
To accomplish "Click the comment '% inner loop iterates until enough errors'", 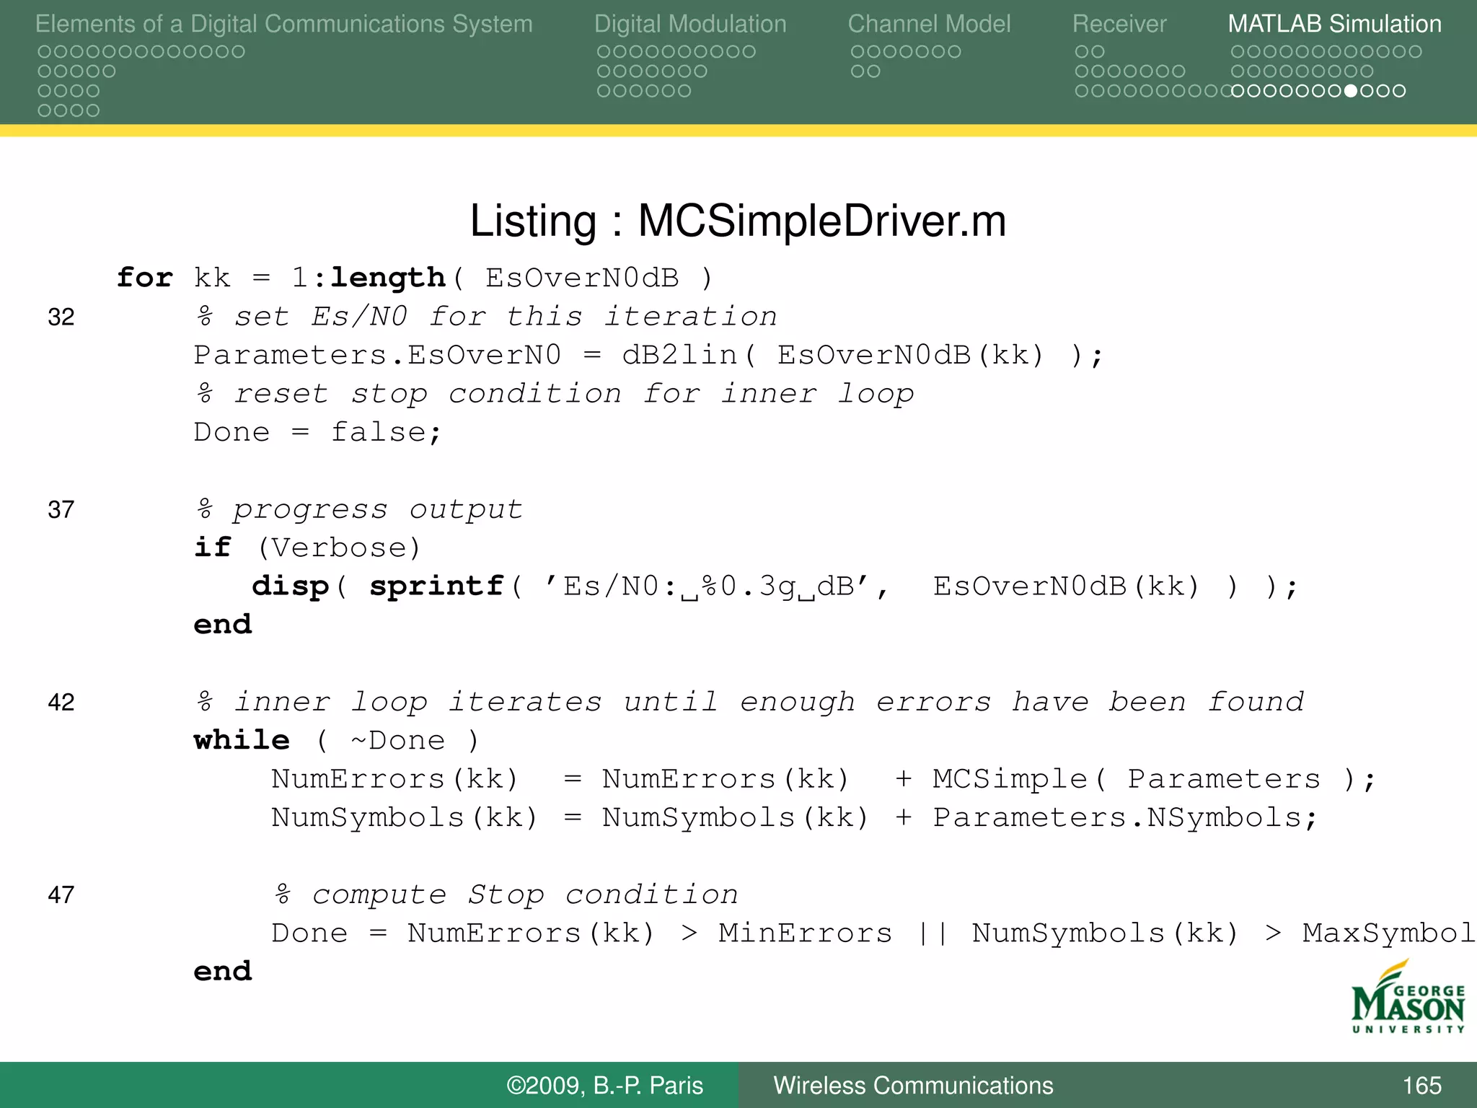I will 749,703.
